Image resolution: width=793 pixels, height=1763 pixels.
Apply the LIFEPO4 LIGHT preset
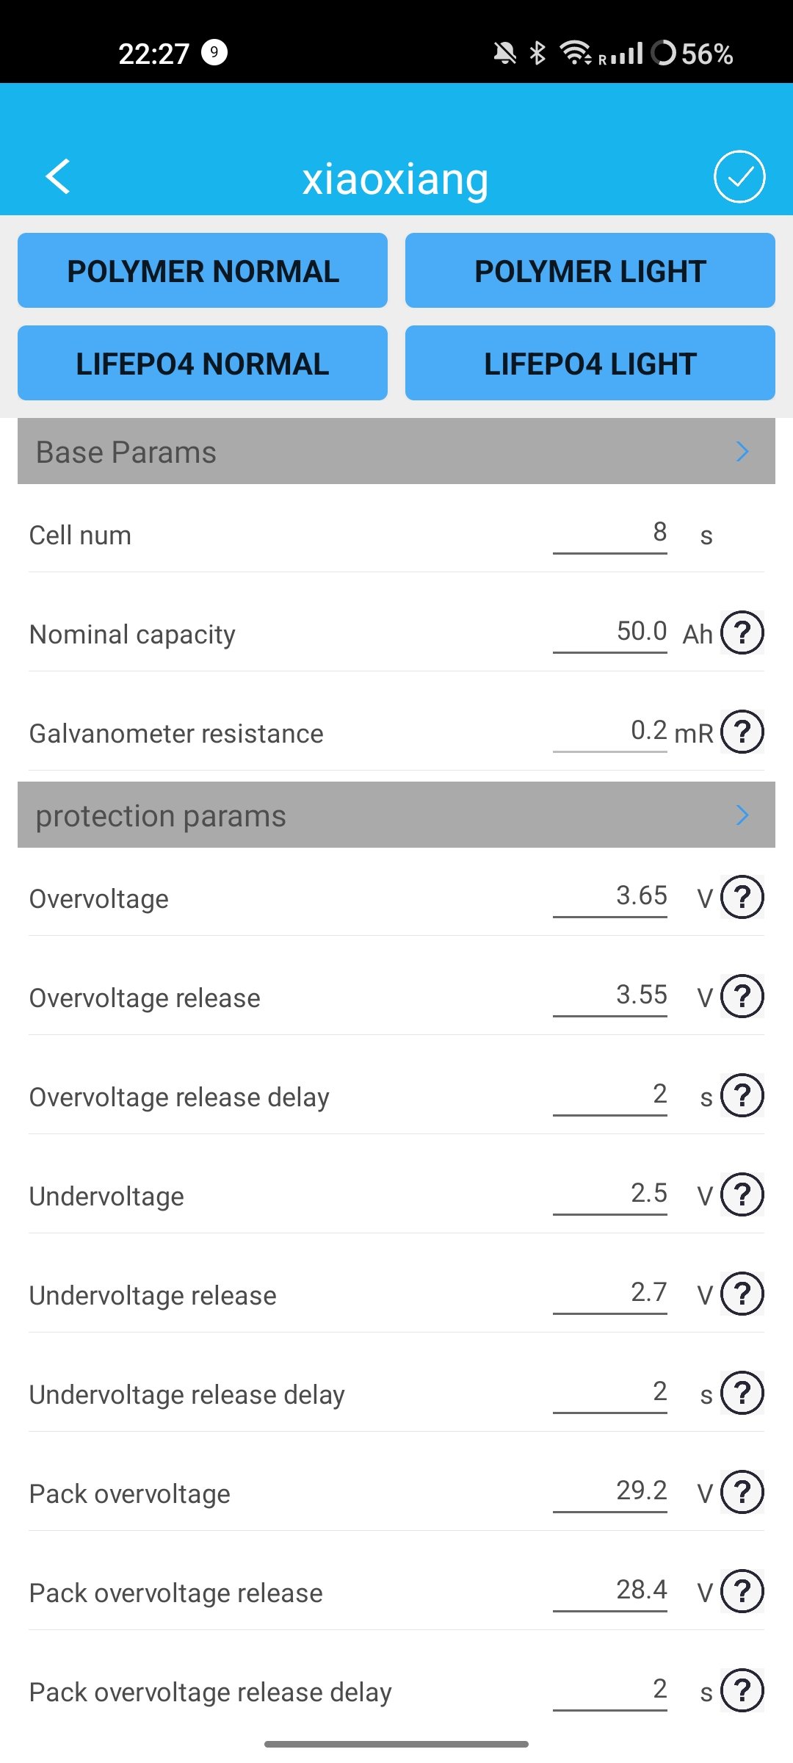click(590, 363)
